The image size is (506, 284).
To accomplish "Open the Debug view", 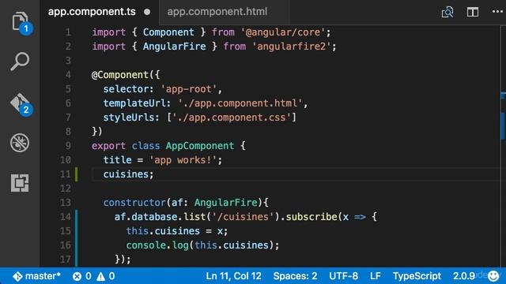I will click(x=20, y=143).
